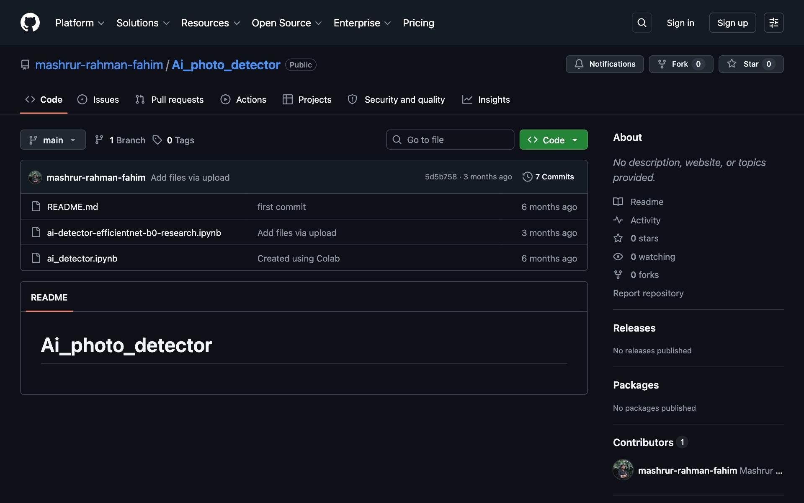Image resolution: width=804 pixels, height=503 pixels.
Task: Open the Packages heading link
Action: pyautogui.click(x=636, y=385)
